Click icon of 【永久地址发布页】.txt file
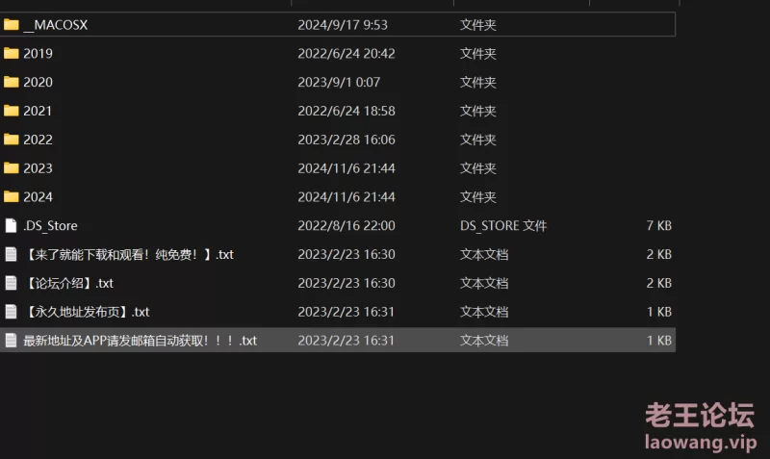The image size is (770, 459). [11, 312]
